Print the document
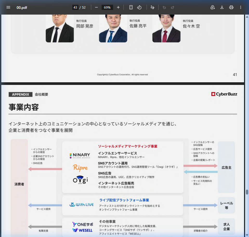The height and width of the screenshot is (237, 249). 231,7
